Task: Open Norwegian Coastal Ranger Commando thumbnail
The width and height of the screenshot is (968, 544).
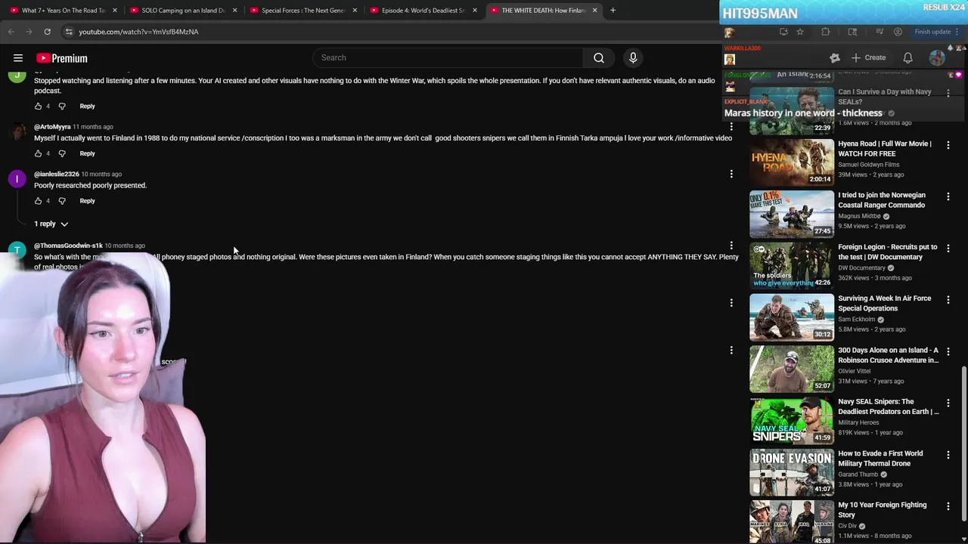Action: click(x=792, y=214)
